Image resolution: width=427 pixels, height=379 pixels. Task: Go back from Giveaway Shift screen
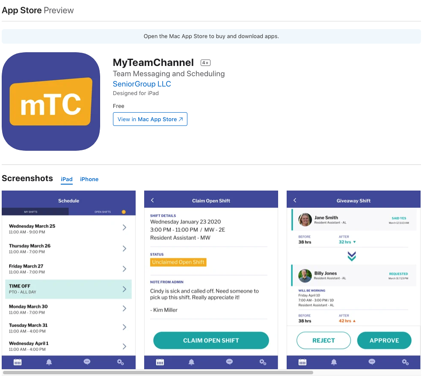295,200
